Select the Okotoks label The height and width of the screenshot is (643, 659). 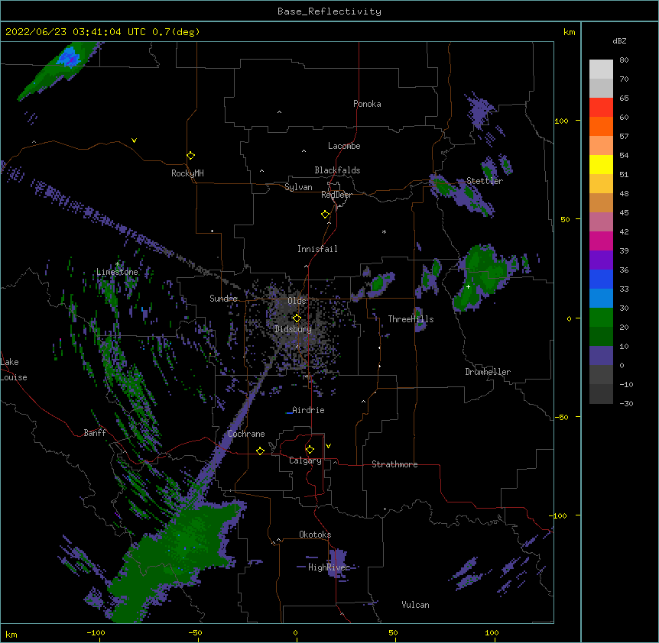click(315, 535)
